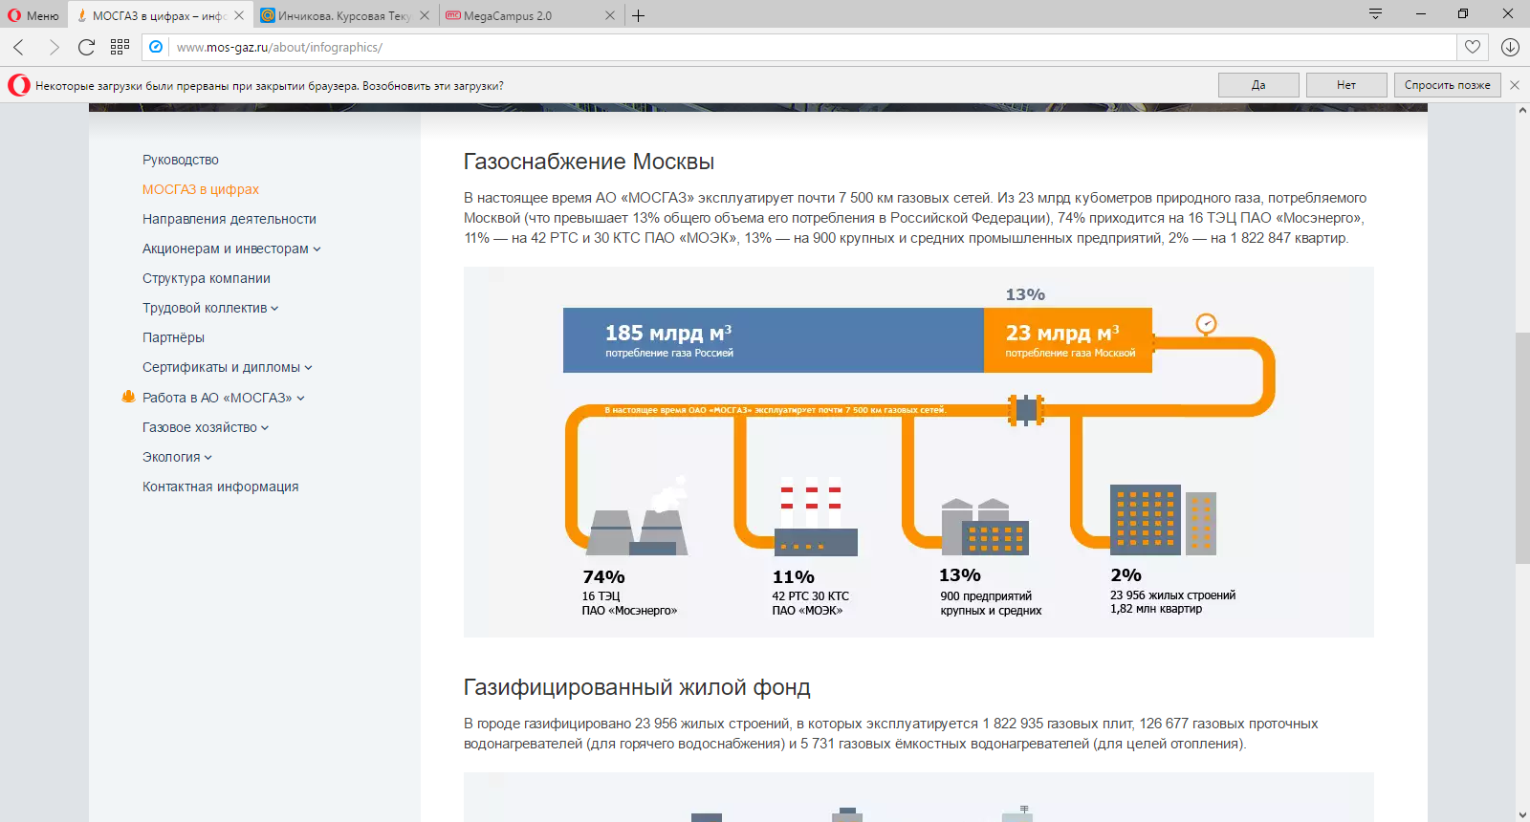
Task: Click the pipe valve icon in infographic
Action: point(1026,410)
